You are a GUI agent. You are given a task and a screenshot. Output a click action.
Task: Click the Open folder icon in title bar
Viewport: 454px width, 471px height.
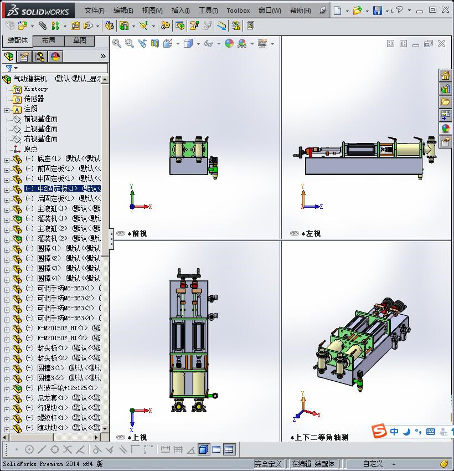click(x=357, y=11)
